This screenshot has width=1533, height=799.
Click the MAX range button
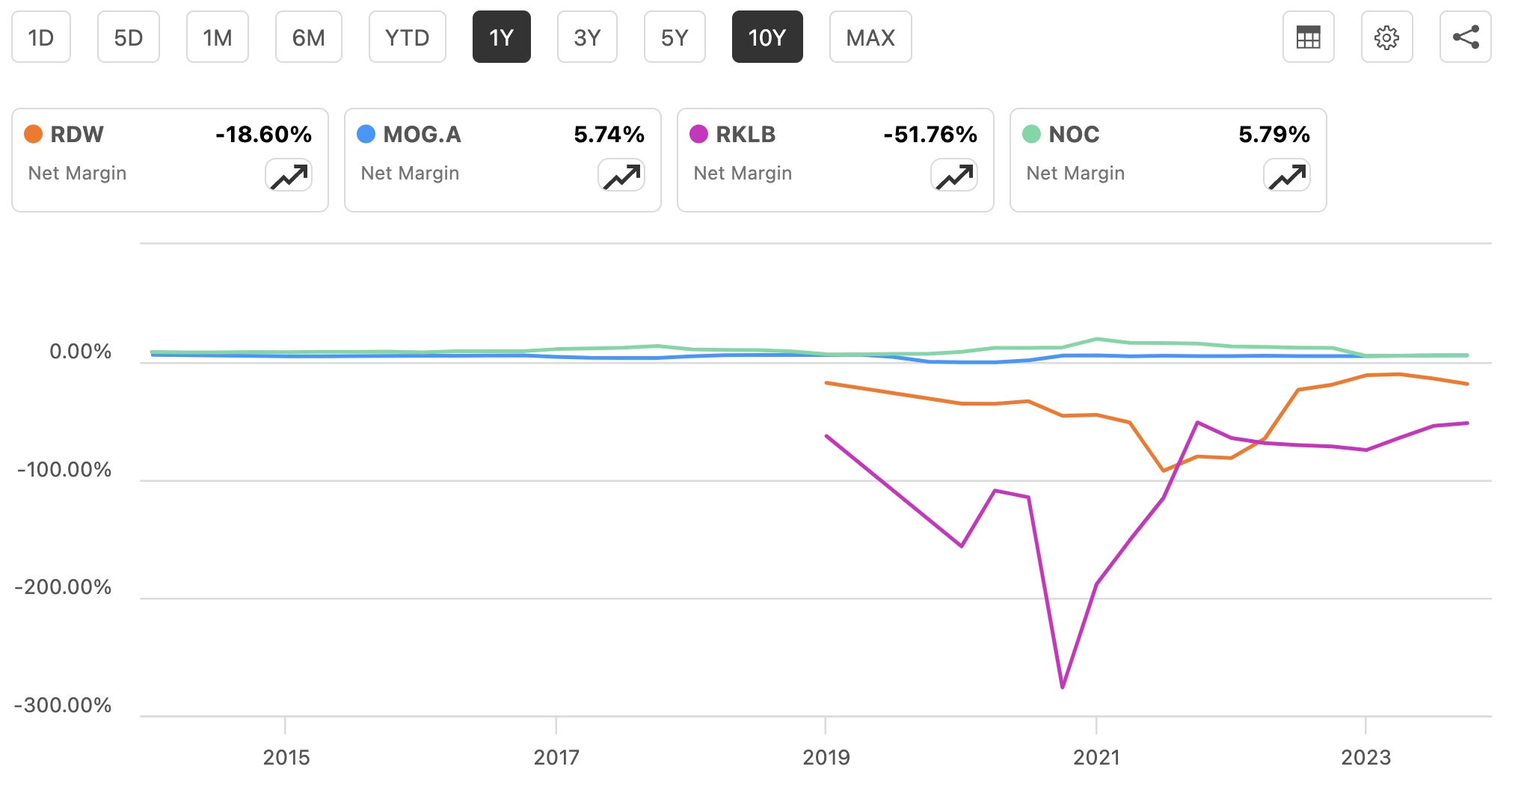870,37
